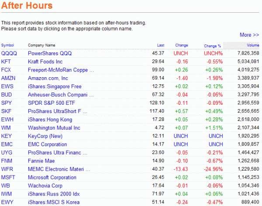Click EWS ticker symbol
262x206 pixels.
click(7, 86)
